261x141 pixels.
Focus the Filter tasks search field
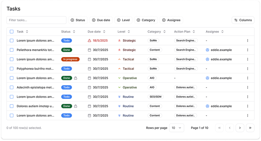pyautogui.click(x=36, y=20)
